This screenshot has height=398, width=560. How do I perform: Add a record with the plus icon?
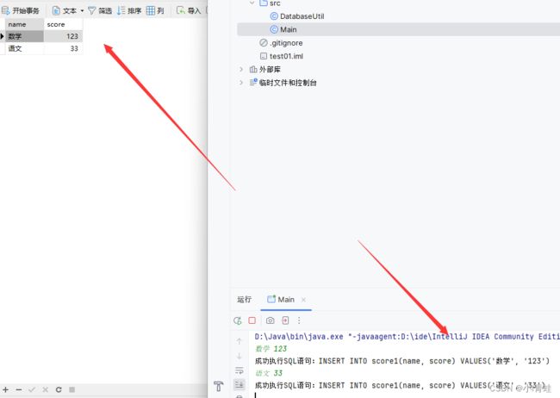pos(7,389)
